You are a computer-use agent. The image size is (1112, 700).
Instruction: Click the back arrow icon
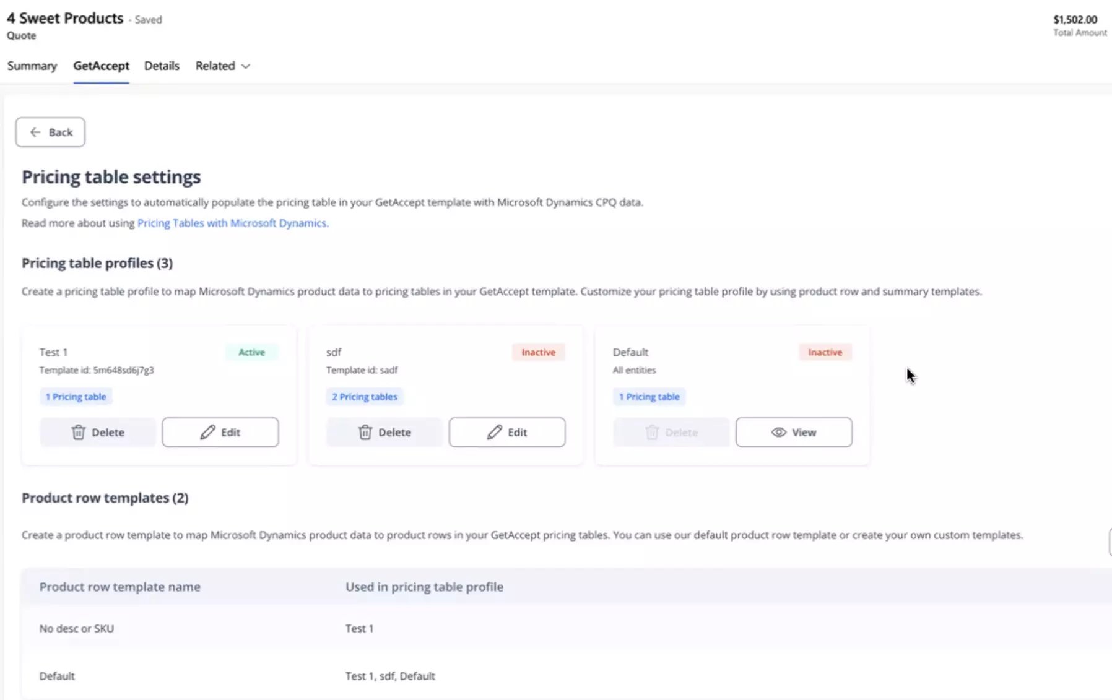(x=35, y=132)
